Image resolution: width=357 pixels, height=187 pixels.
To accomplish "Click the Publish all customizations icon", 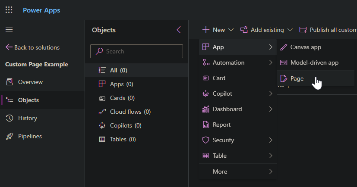I will point(303,30).
